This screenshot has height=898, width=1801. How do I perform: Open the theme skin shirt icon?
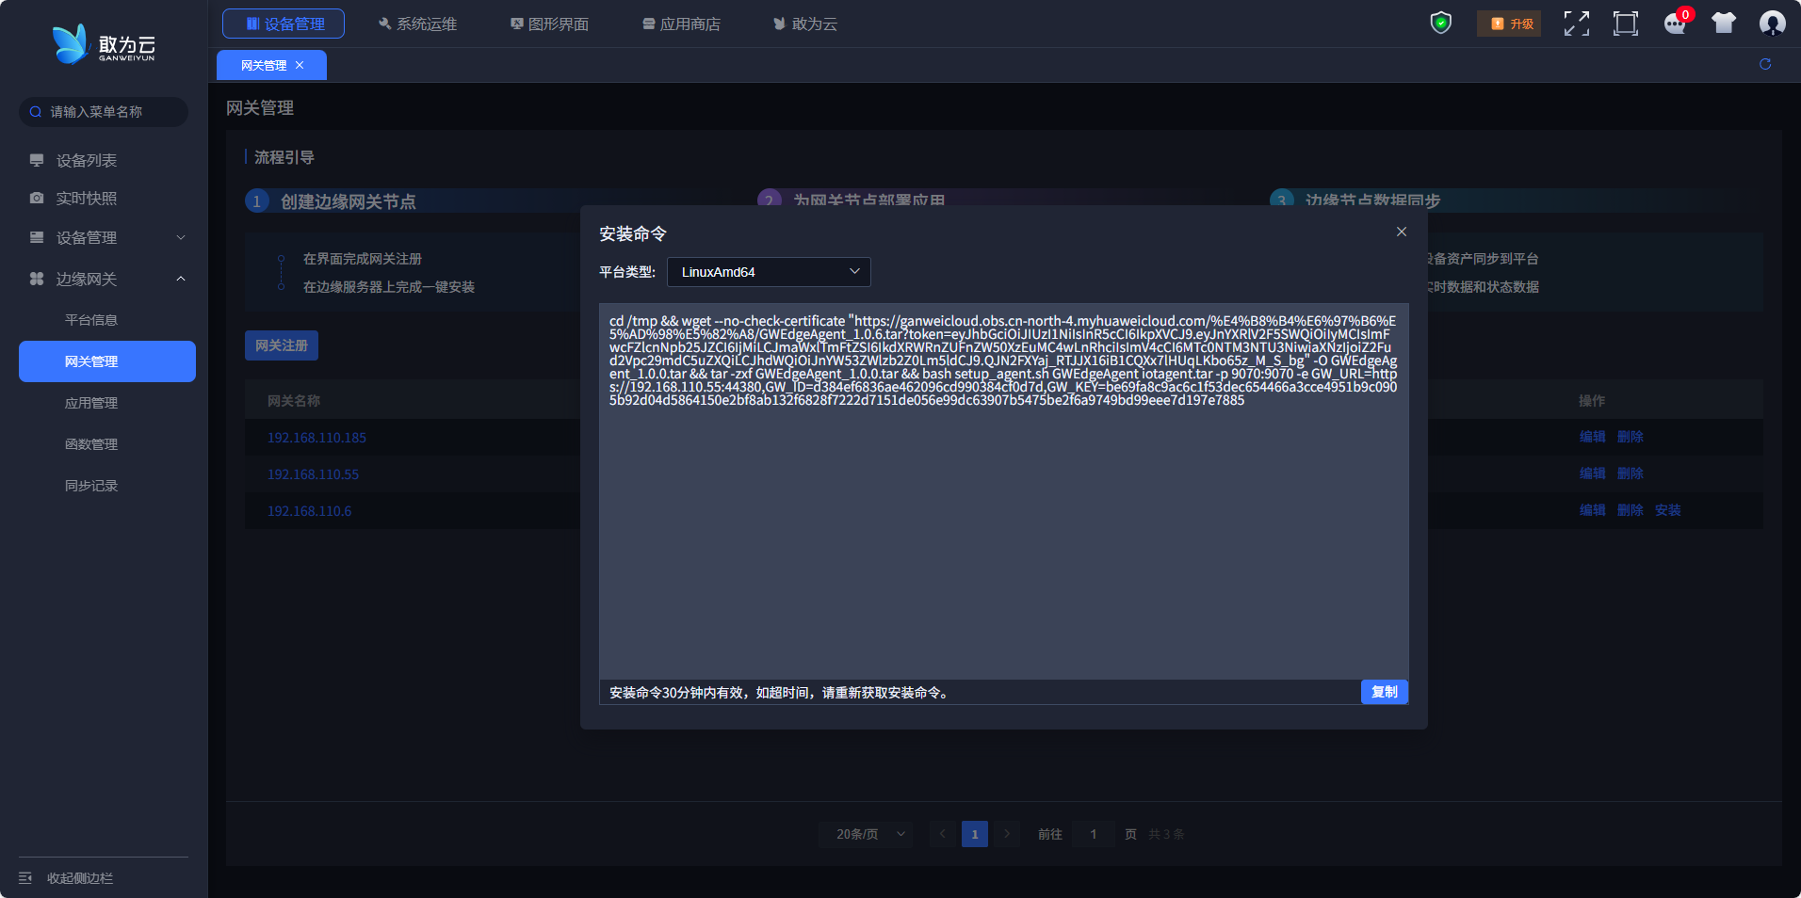[1723, 24]
